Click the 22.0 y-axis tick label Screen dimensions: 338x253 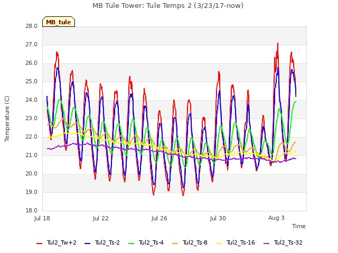(32, 137)
